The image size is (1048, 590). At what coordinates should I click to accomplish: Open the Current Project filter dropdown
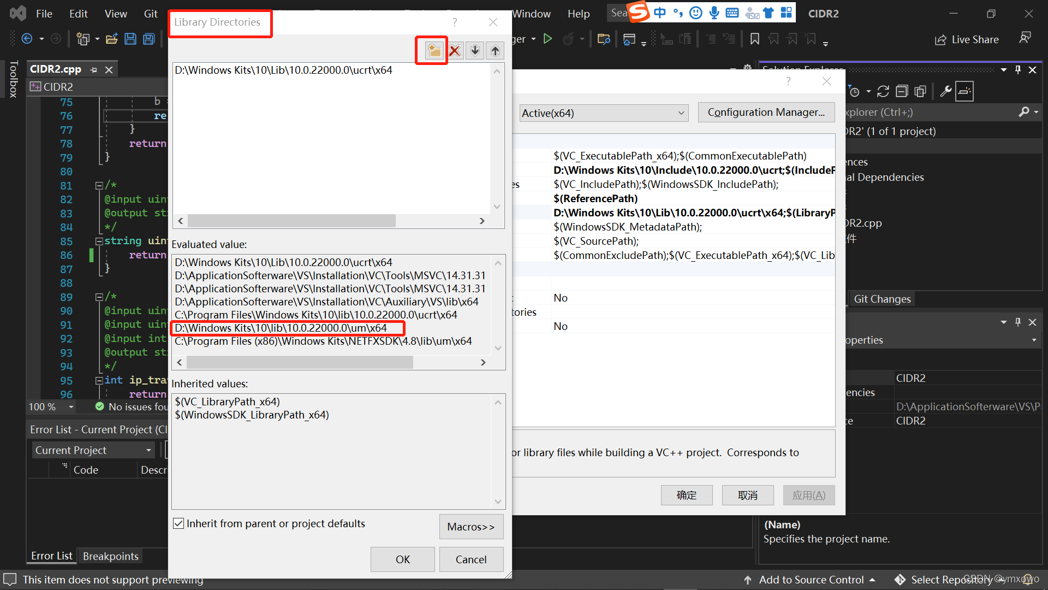pos(93,450)
